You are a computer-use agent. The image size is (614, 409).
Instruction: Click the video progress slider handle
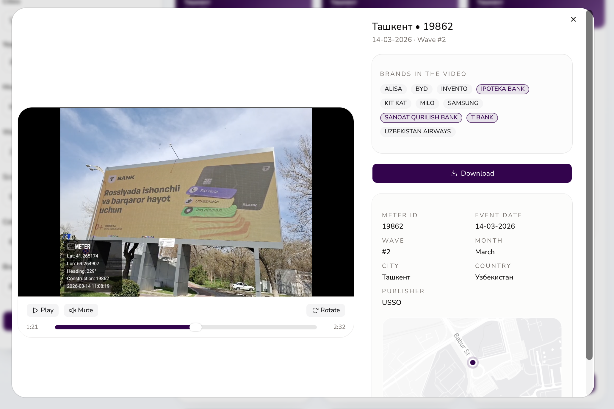pos(195,327)
